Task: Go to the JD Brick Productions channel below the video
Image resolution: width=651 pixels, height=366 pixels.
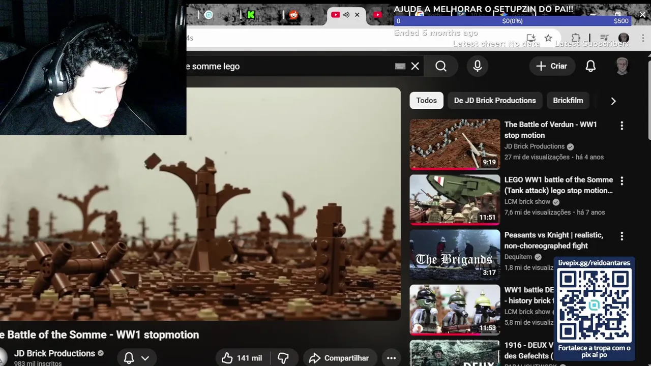Action: click(54, 353)
